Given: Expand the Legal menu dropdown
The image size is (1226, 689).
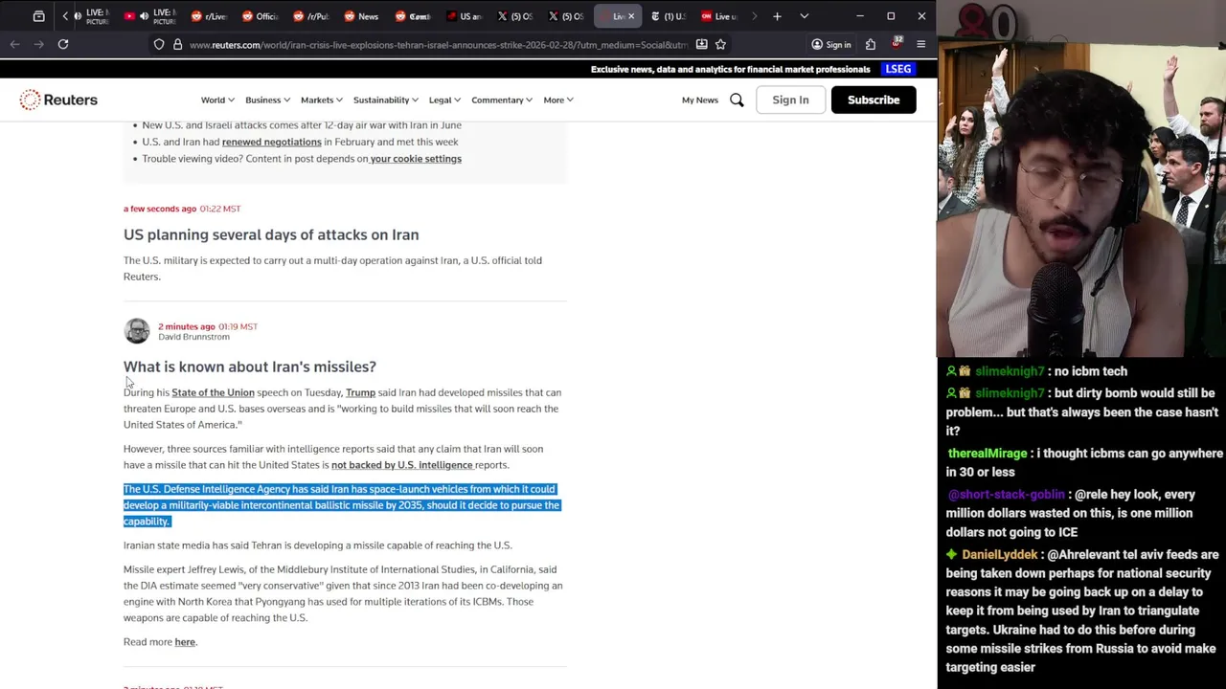Looking at the screenshot, I should coord(444,100).
